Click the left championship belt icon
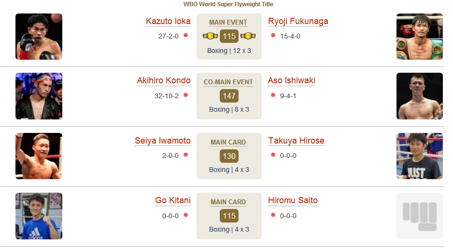Viewport: 453px width, 249px height. pyautogui.click(x=210, y=36)
